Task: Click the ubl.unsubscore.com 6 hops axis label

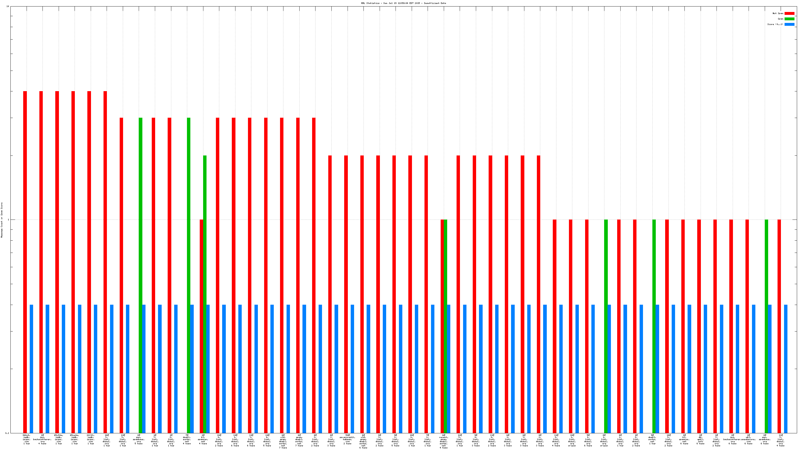Action: (748, 439)
